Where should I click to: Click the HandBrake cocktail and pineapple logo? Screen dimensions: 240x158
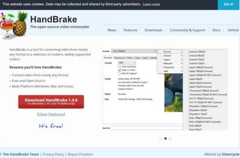[14, 26]
